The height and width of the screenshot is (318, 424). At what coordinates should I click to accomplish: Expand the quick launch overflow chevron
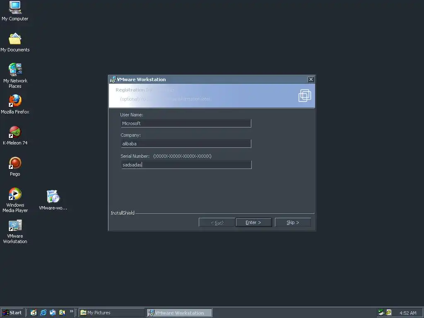click(x=71, y=311)
